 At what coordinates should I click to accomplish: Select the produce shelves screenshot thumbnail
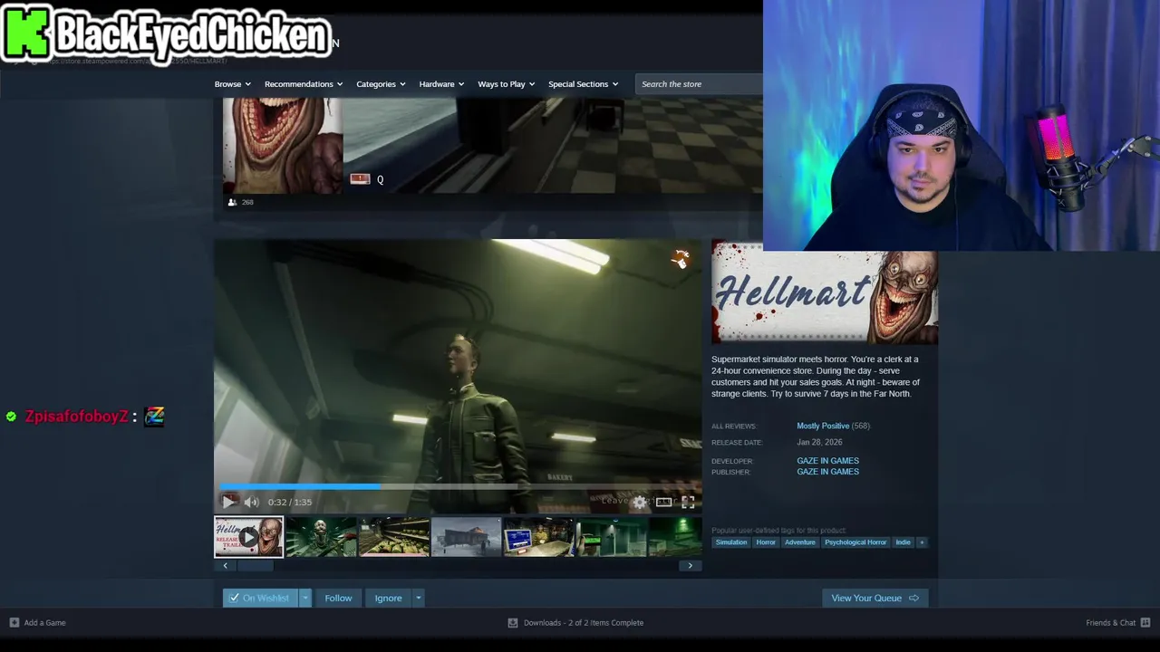pos(393,537)
